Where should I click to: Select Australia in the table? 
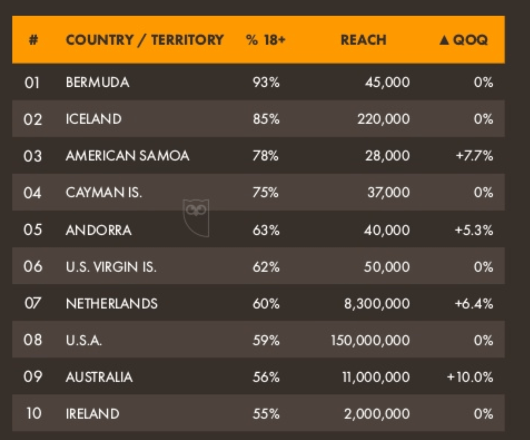click(99, 377)
